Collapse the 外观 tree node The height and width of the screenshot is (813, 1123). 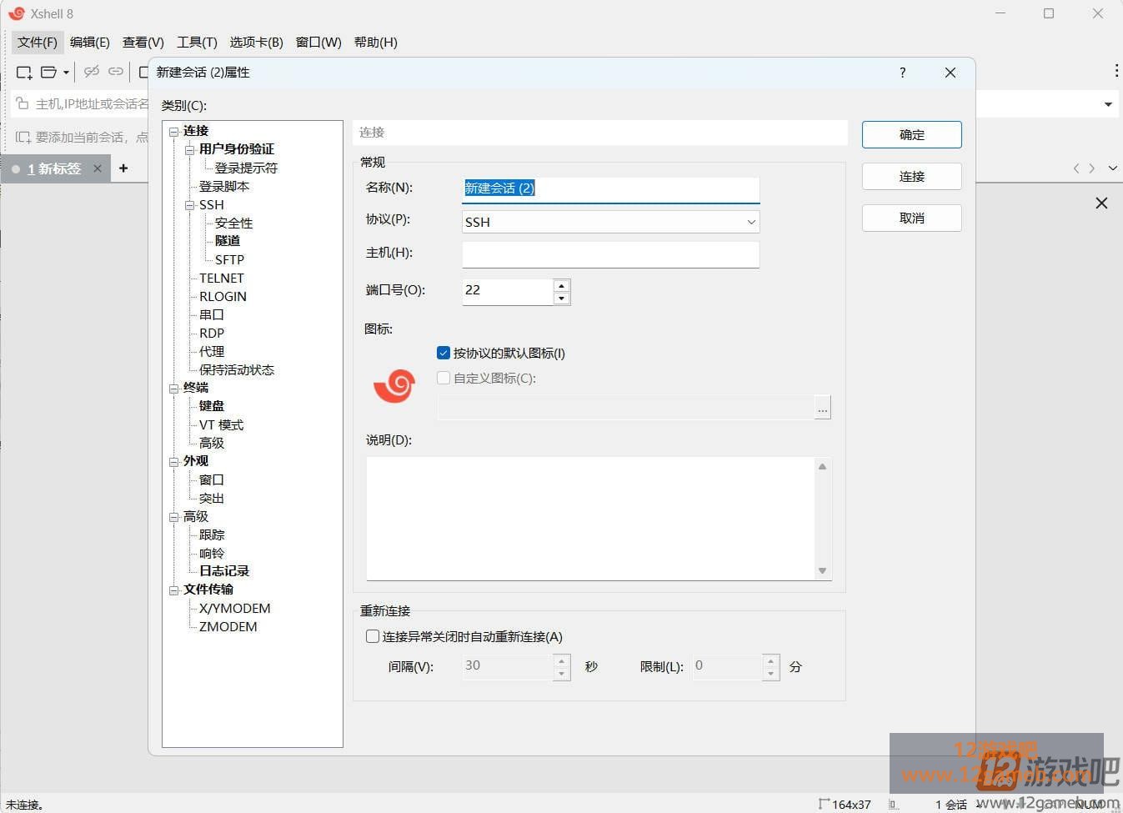coord(173,461)
